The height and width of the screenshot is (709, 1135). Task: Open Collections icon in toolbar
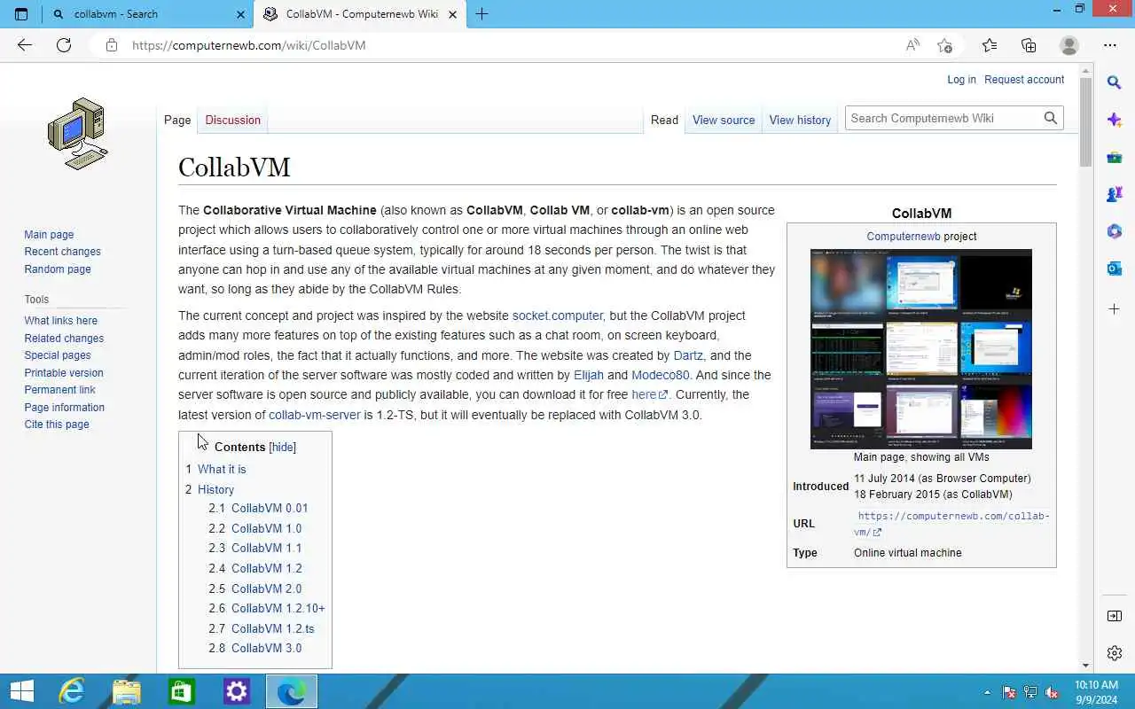(1029, 45)
